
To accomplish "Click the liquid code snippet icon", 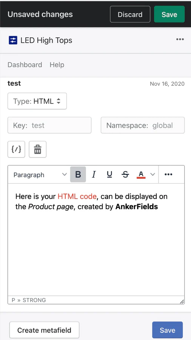I will point(16,149).
